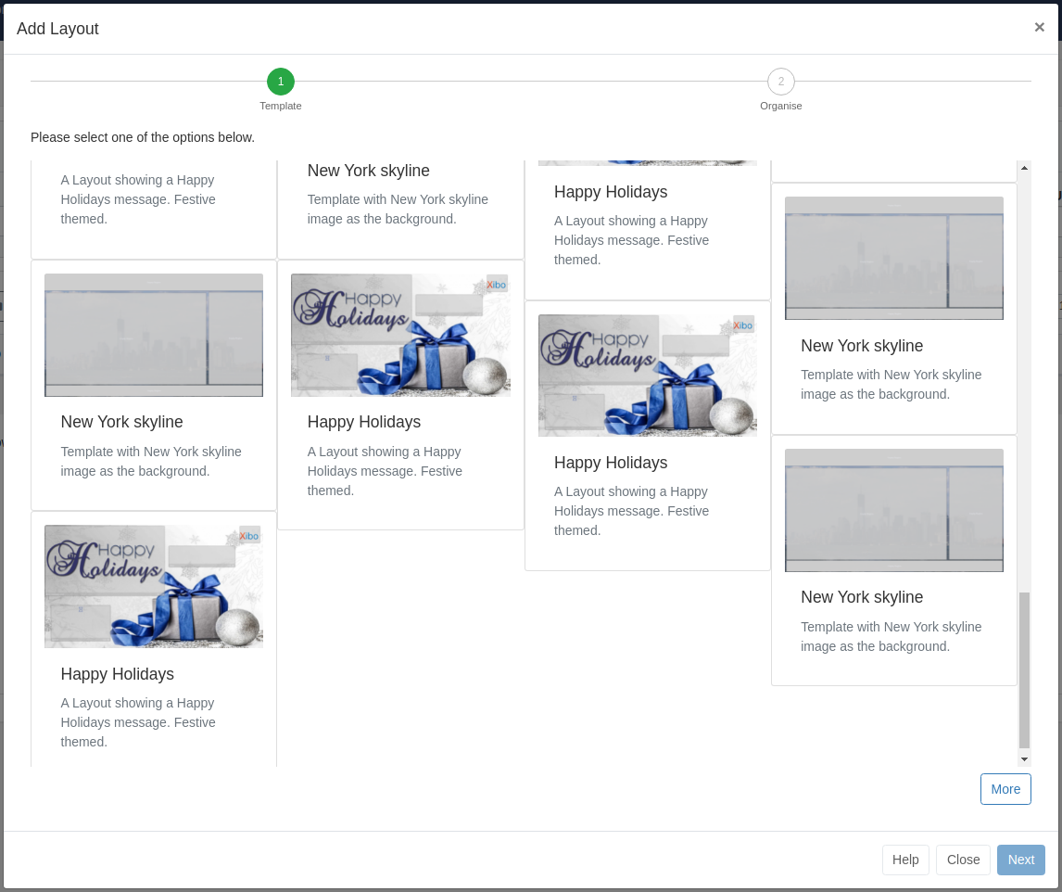Select the Happy Holidays thumbnail in second column
1062x892 pixels.
click(400, 335)
